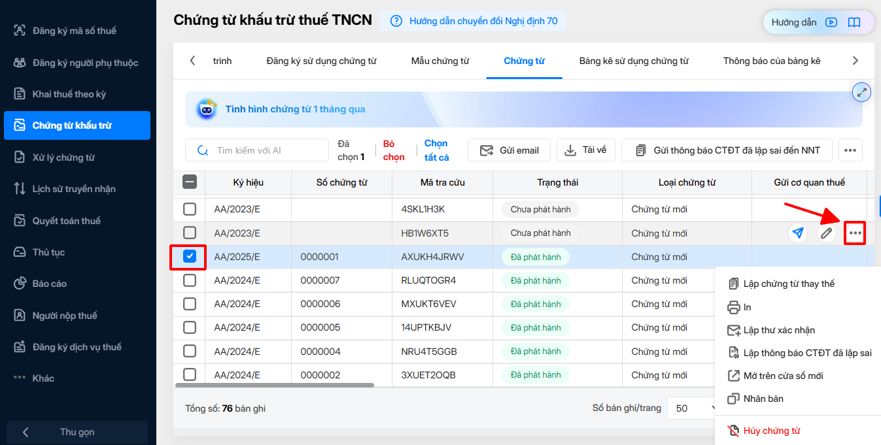Click the paper plane send icon

pos(798,233)
